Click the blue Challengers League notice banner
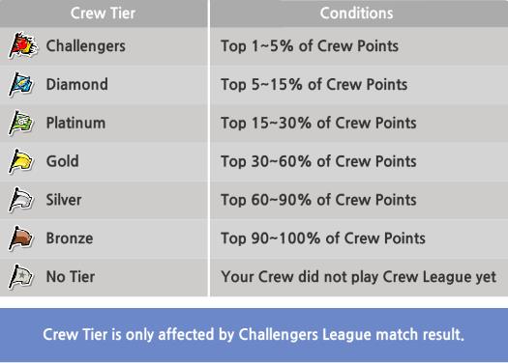This screenshot has width=508, height=363. coord(254,335)
